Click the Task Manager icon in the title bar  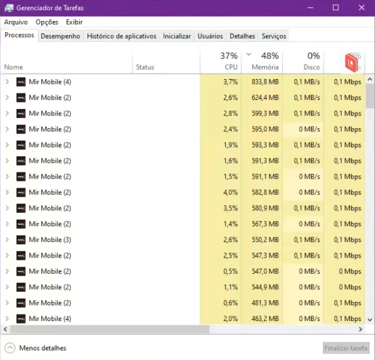[9, 8]
